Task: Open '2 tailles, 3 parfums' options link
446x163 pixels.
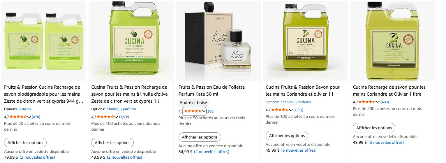Action: point(121,109)
